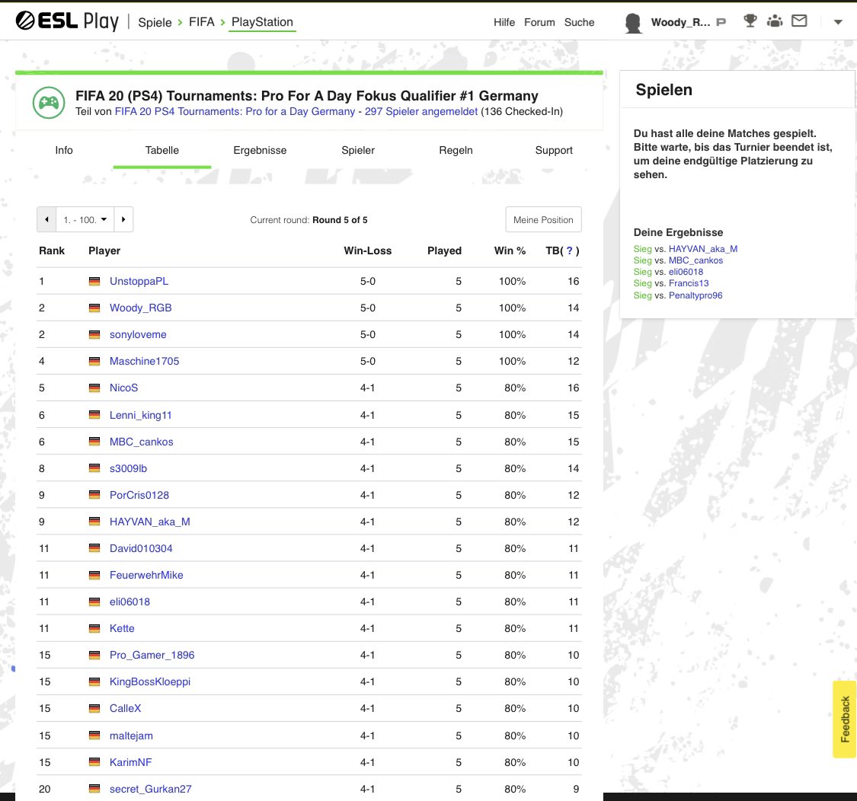Open Penaltypro96 under Deine Ergebnisse
Viewport: 857px width, 801px height.
(696, 295)
